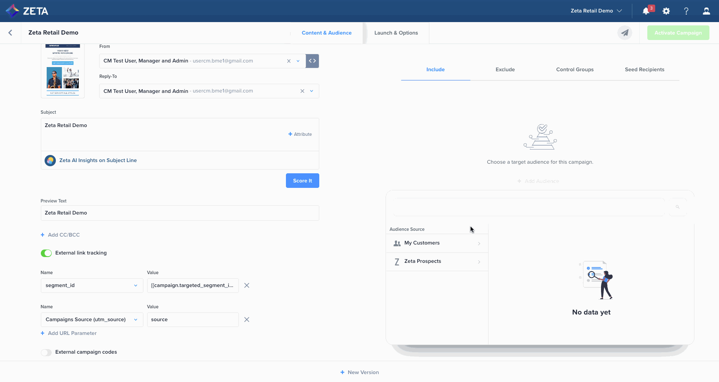Click the audience search input box
719x382 pixels.
[x=529, y=207]
